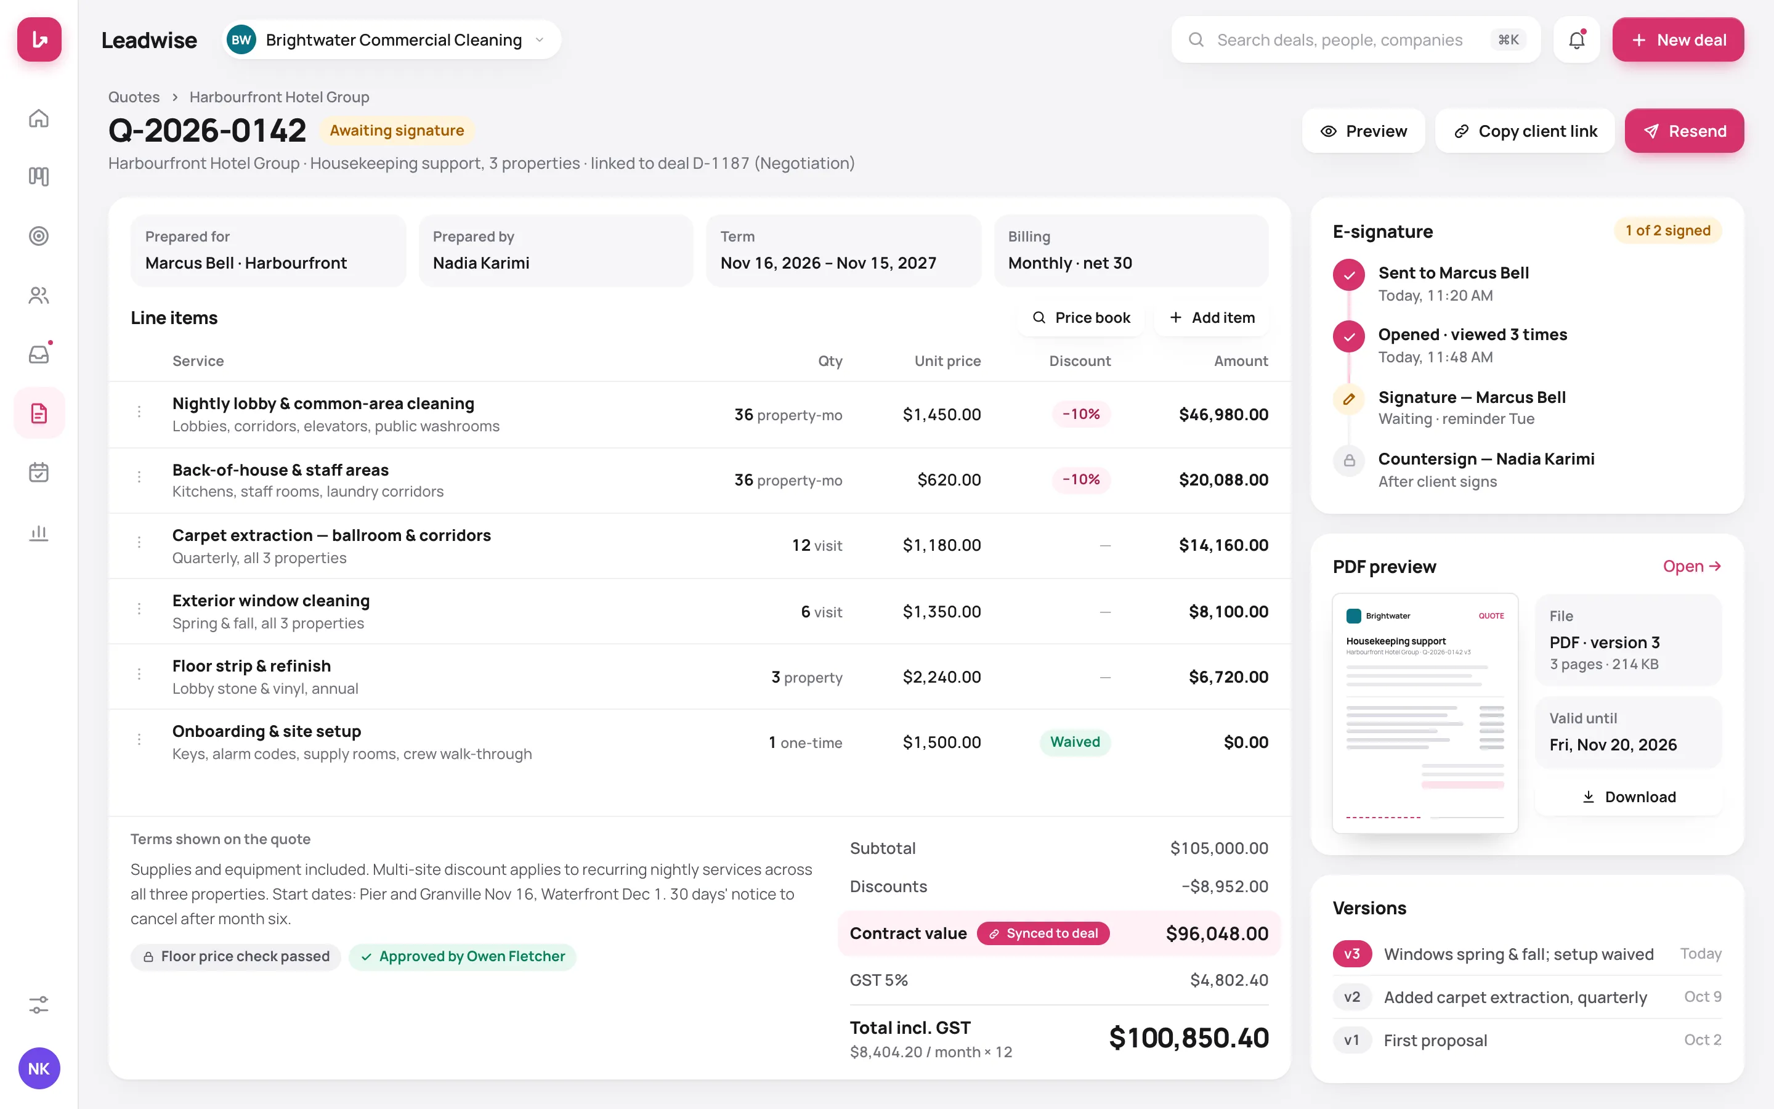Open the target goals icon in sidebar
Viewport: 1774px width, 1109px height.
[39, 235]
